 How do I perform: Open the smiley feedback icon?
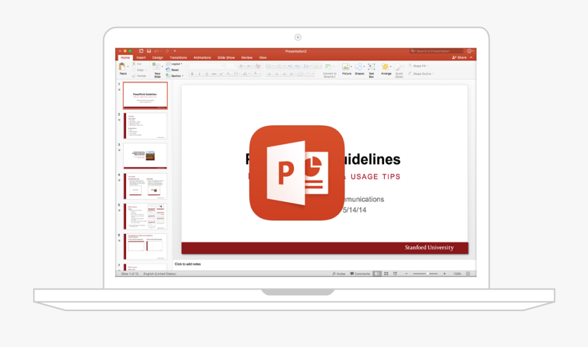(x=469, y=51)
